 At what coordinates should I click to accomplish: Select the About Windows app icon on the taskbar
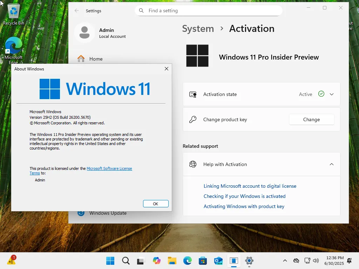tap(234, 261)
